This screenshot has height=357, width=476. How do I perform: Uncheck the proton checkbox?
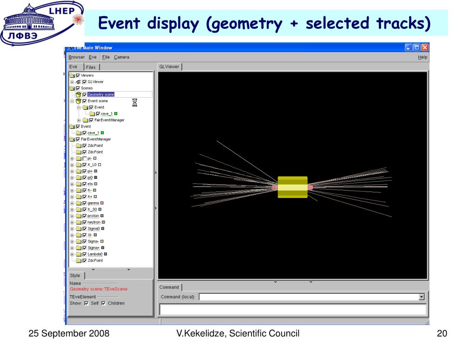85,216
